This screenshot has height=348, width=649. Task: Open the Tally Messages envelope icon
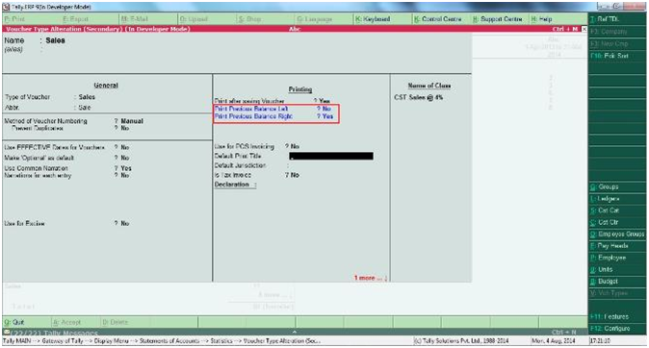(6, 333)
